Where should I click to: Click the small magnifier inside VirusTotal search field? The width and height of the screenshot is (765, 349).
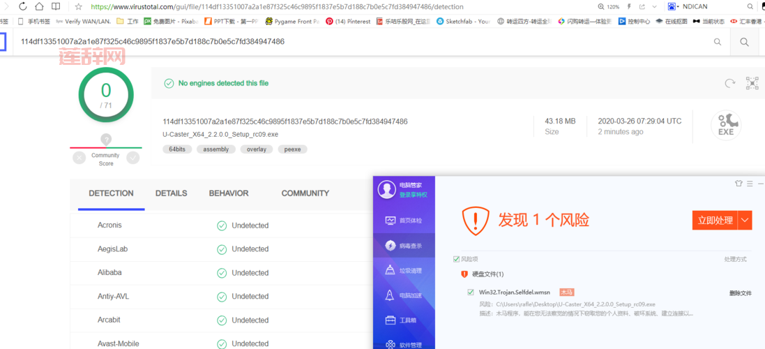pos(718,42)
